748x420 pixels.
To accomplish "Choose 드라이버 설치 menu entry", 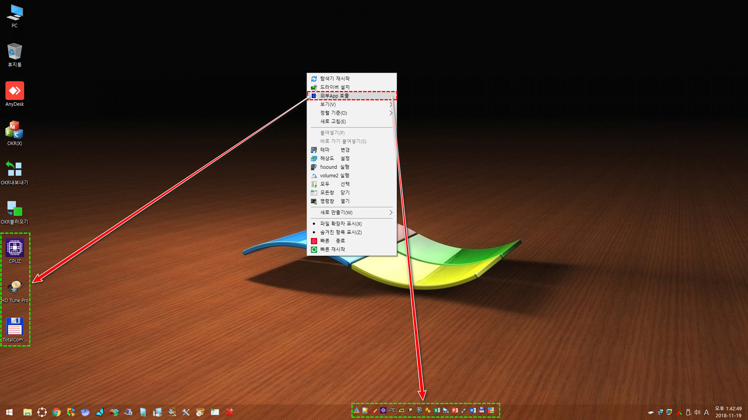I will (x=352, y=87).
